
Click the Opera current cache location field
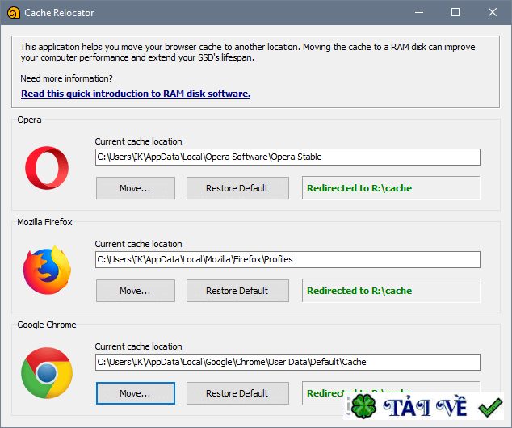pyautogui.click(x=287, y=157)
